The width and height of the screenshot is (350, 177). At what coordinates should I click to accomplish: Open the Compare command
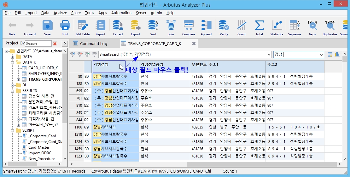tap(189, 28)
